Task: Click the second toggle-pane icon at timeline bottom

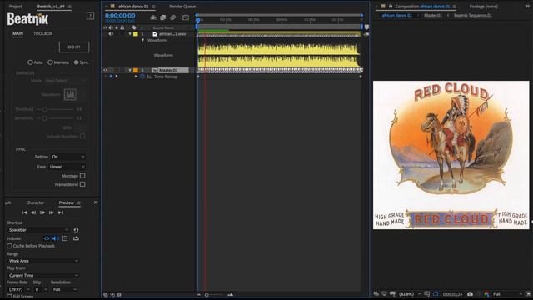Action: (x=112, y=295)
